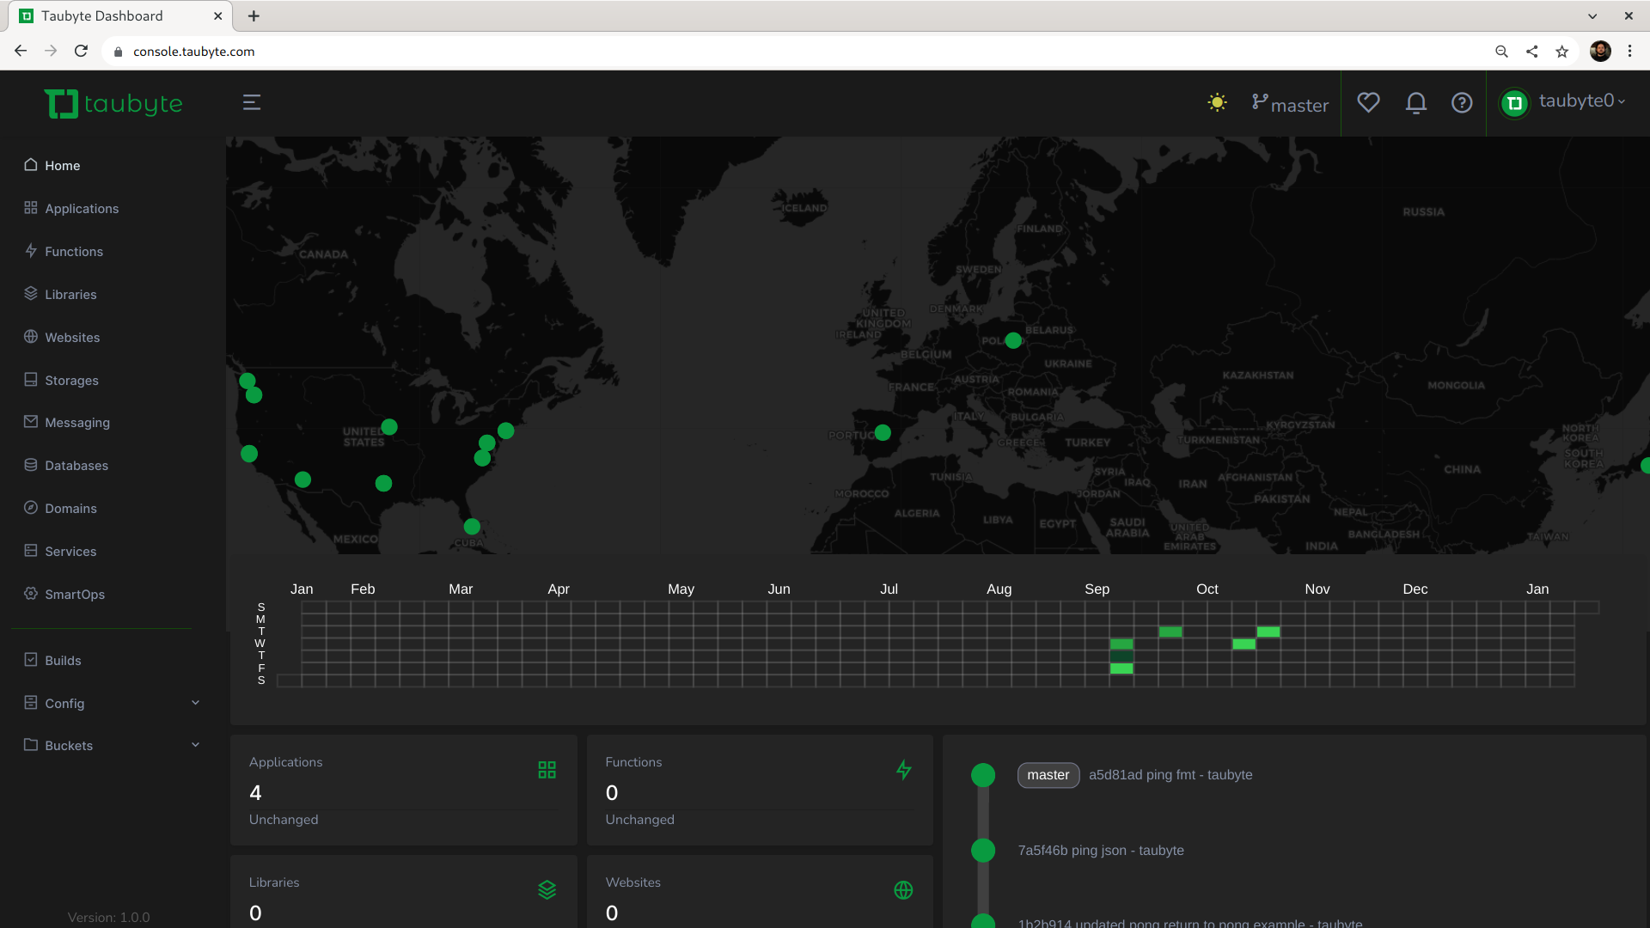This screenshot has width=1650, height=928.
Task: Open notifications bell icon
Action: tap(1416, 103)
